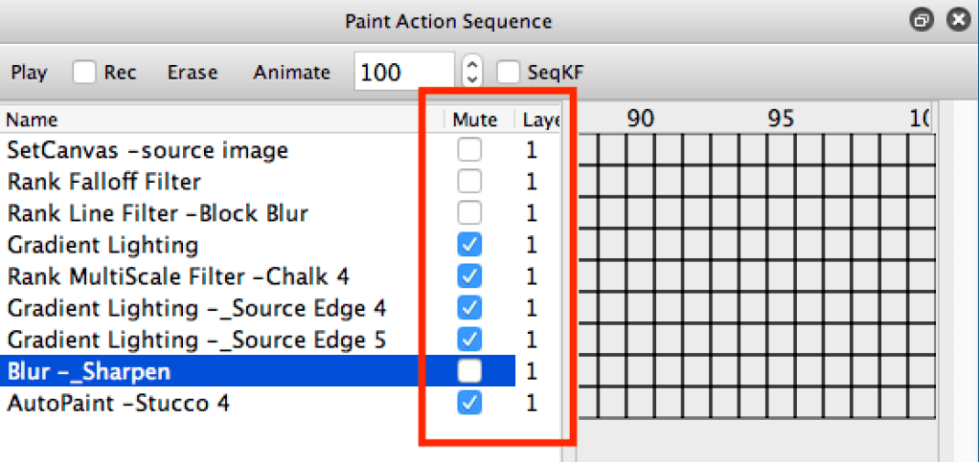Screen dimensions: 979x462
Task: Enable the SeqKF checkbox
Action: click(x=510, y=72)
